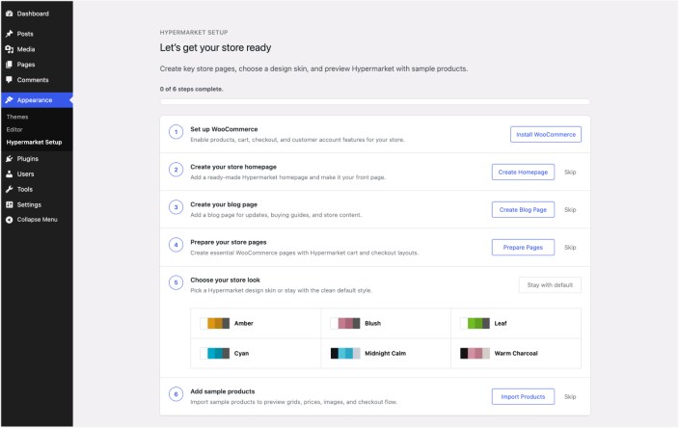Click step 5 circle for store look
The width and height of the screenshot is (679, 428).
(176, 282)
